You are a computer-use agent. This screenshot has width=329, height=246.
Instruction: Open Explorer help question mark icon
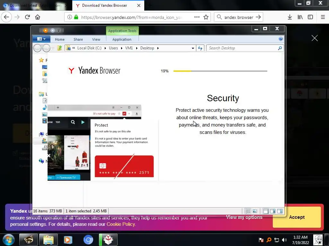(280, 39)
